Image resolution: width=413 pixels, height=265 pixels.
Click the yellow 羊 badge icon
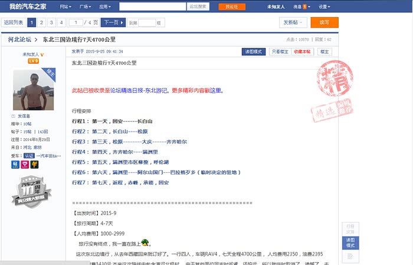(x=34, y=165)
